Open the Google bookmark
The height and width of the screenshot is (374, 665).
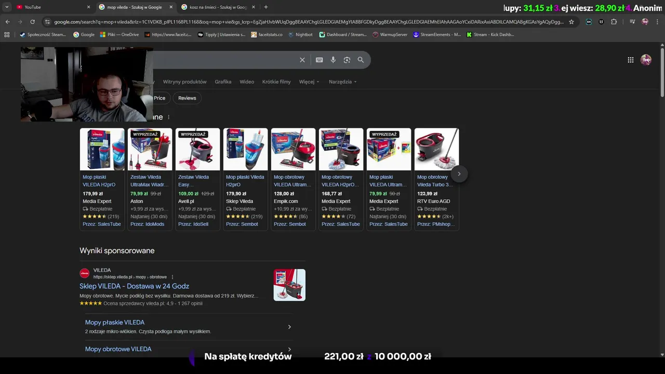pos(84,34)
